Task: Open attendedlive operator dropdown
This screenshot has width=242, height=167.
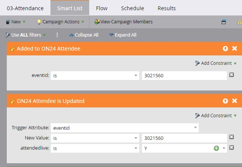Action: [95, 148]
